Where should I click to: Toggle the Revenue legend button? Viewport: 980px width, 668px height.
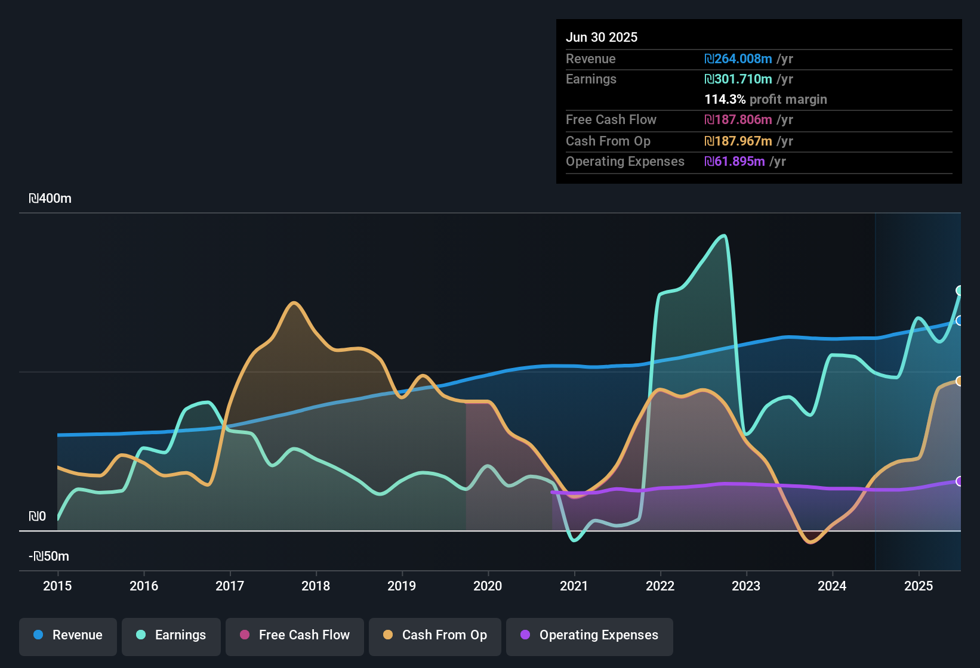pos(68,635)
